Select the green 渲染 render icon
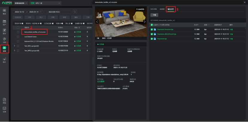 coord(4,48)
